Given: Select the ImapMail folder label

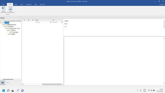Looking at the screenshot, I should (11, 27).
